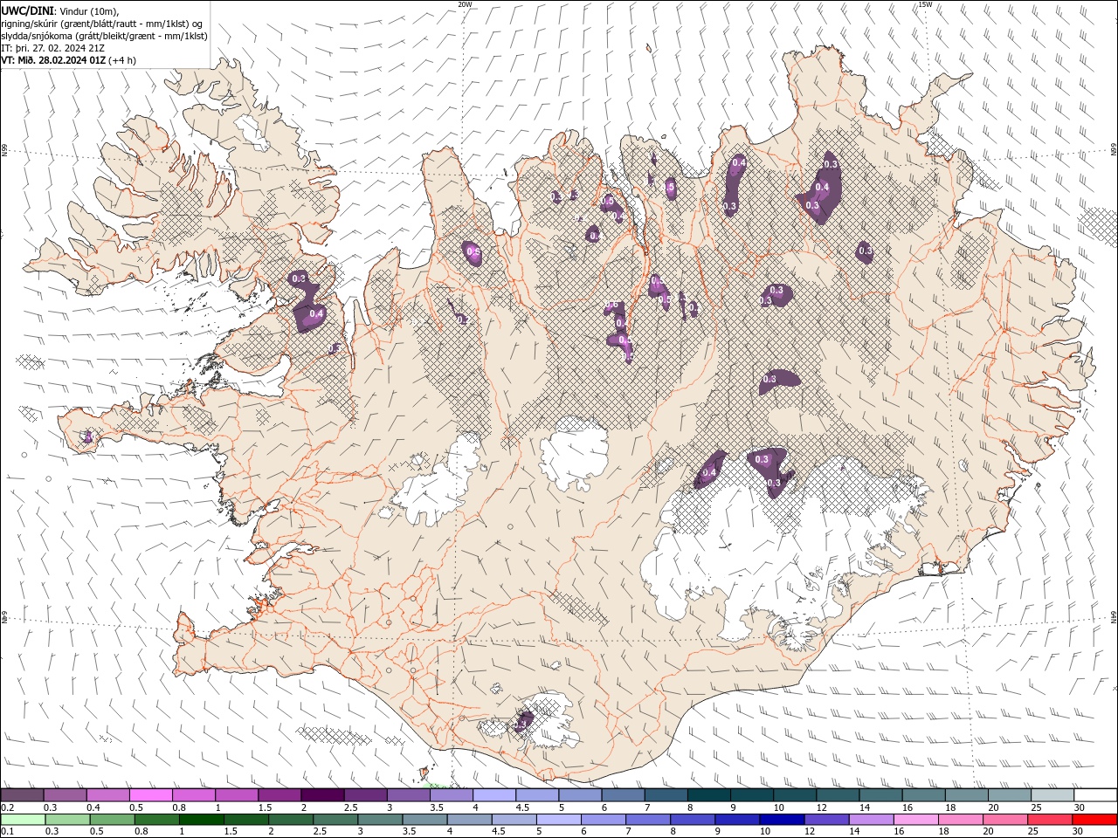Viewport: 1118px width, 838px height.
Task: Click the '1.5' label in the upper legend row
Action: pyautogui.click(x=259, y=807)
